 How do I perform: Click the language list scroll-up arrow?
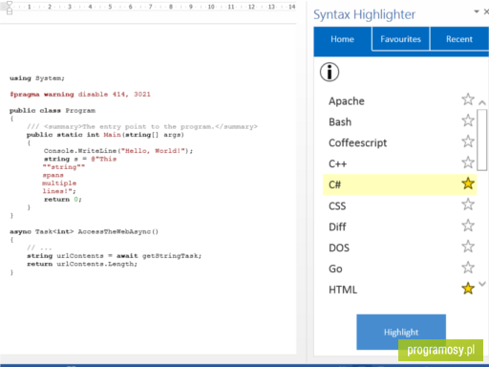[482, 102]
